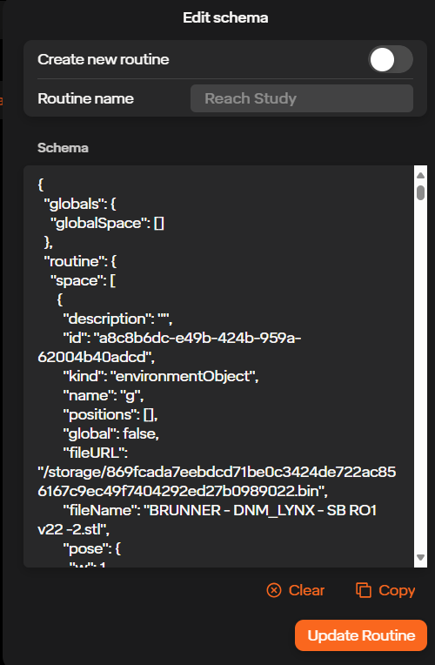435x665 pixels.
Task: Click the Copy text link
Action: coord(397,590)
